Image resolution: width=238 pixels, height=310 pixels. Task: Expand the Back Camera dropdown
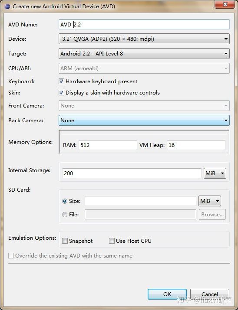pos(144,121)
